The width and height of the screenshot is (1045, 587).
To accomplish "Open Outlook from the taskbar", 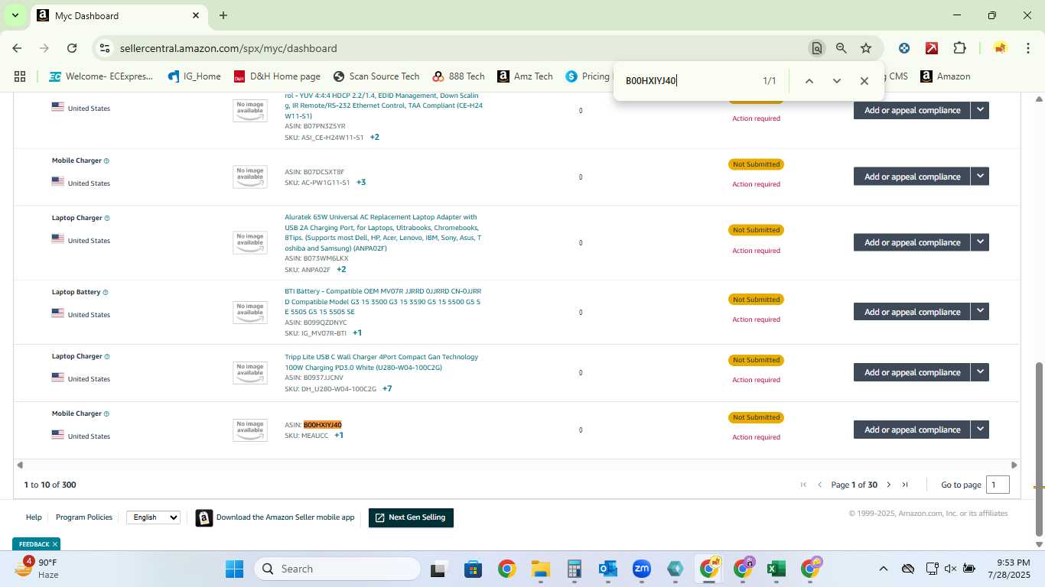I will coord(608,569).
